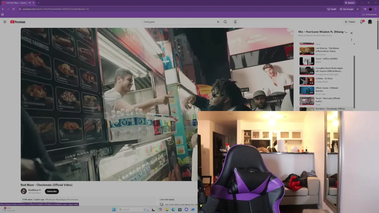Image resolution: width=379 pixels, height=213 pixels.
Task: Close the Rod Wave browser tab
Action: click(33, 3)
